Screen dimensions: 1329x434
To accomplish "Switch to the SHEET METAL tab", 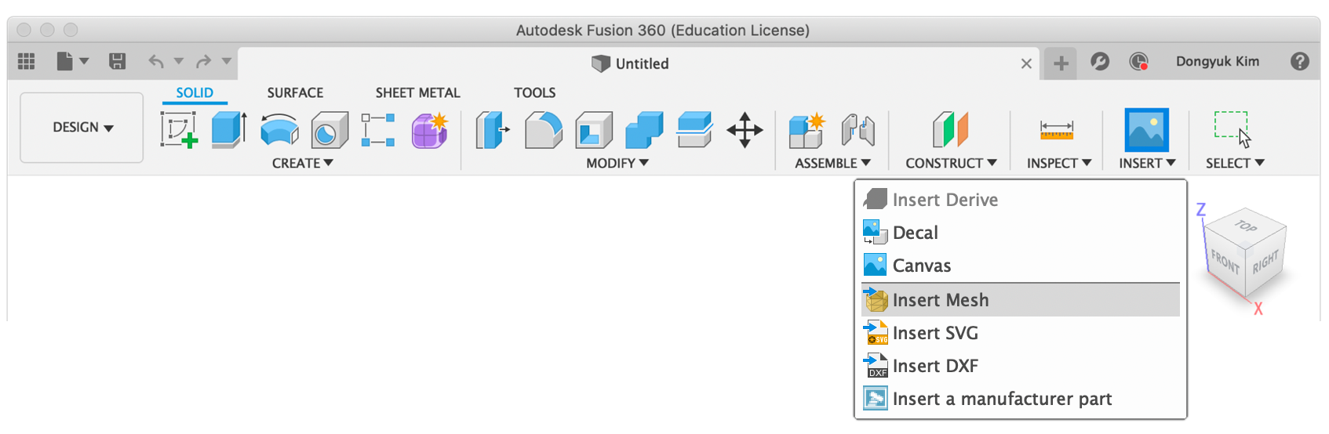I will (x=417, y=92).
